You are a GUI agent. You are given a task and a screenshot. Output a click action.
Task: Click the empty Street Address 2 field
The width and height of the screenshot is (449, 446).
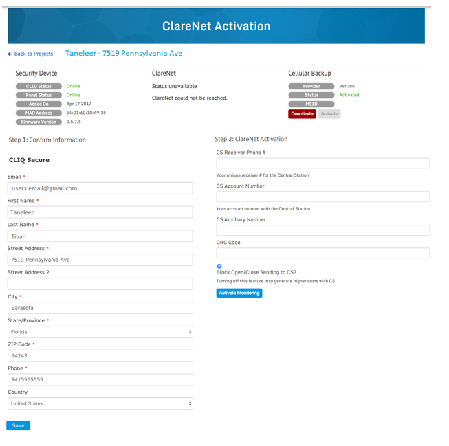pos(100,284)
